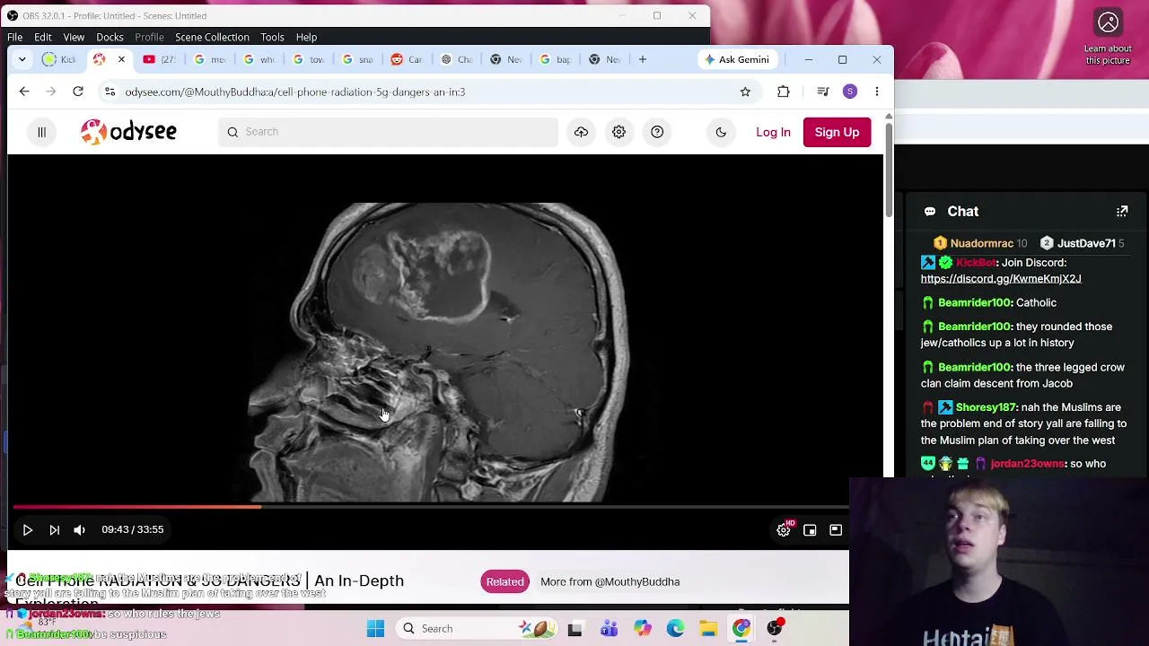The height and width of the screenshot is (646, 1149).
Task: Focus the Odysee search field
Action: [388, 132]
